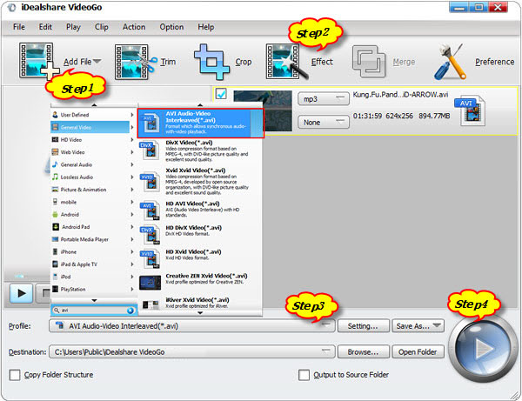Open the File menu
This screenshot has height=401, width=522.
point(19,27)
